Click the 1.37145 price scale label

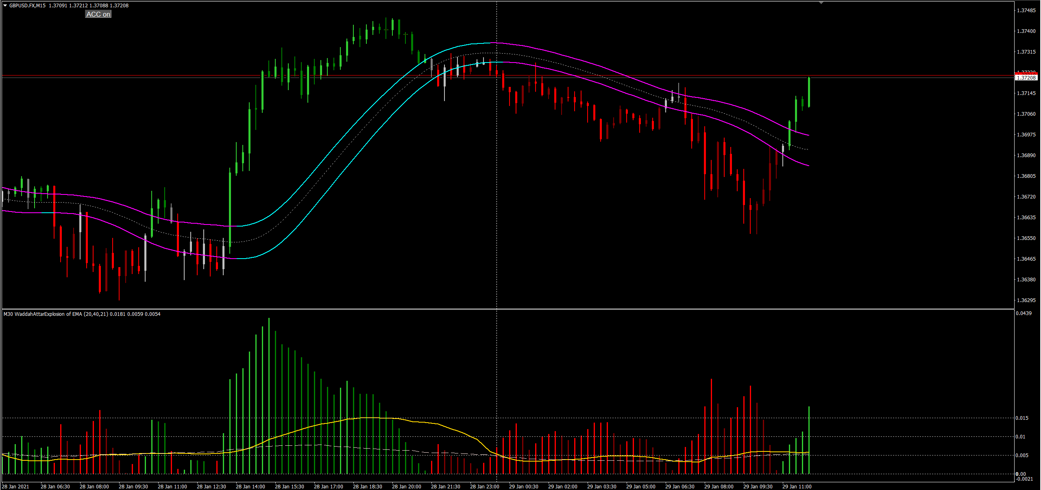(1026, 93)
